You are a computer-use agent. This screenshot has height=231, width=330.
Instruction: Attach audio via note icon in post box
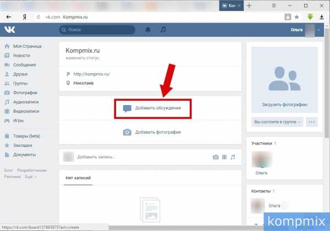click(233, 157)
